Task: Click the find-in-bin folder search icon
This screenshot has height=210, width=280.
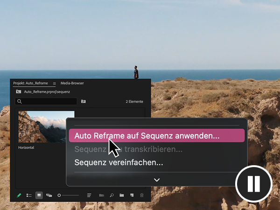Action: (84, 101)
